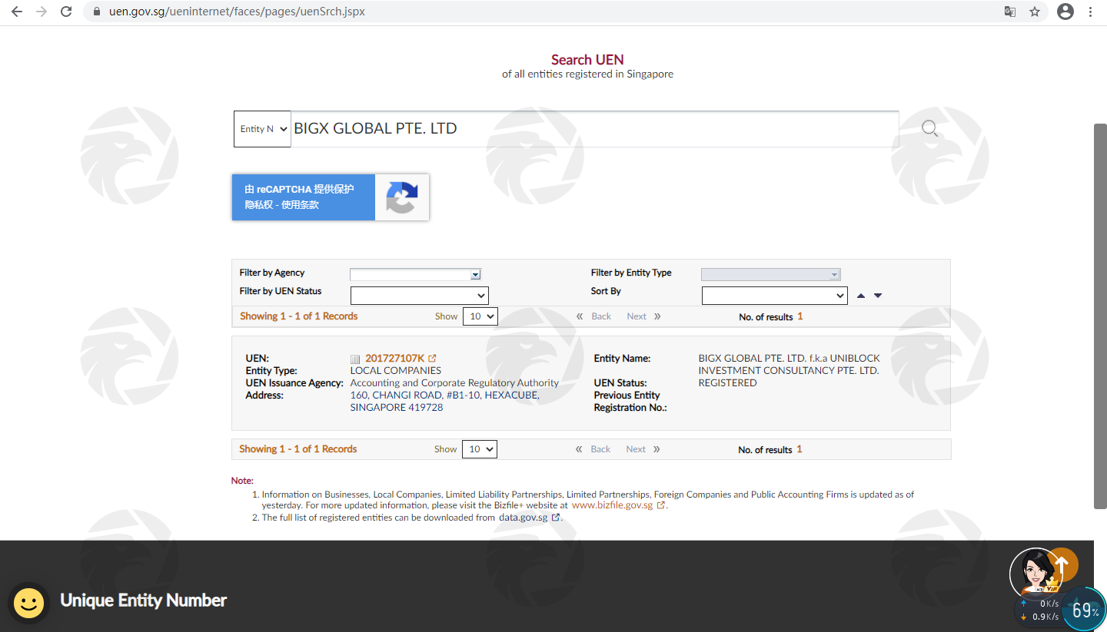Open the Google Translate icon in address bar
Image resolution: width=1107 pixels, height=632 pixels.
click(x=1010, y=12)
